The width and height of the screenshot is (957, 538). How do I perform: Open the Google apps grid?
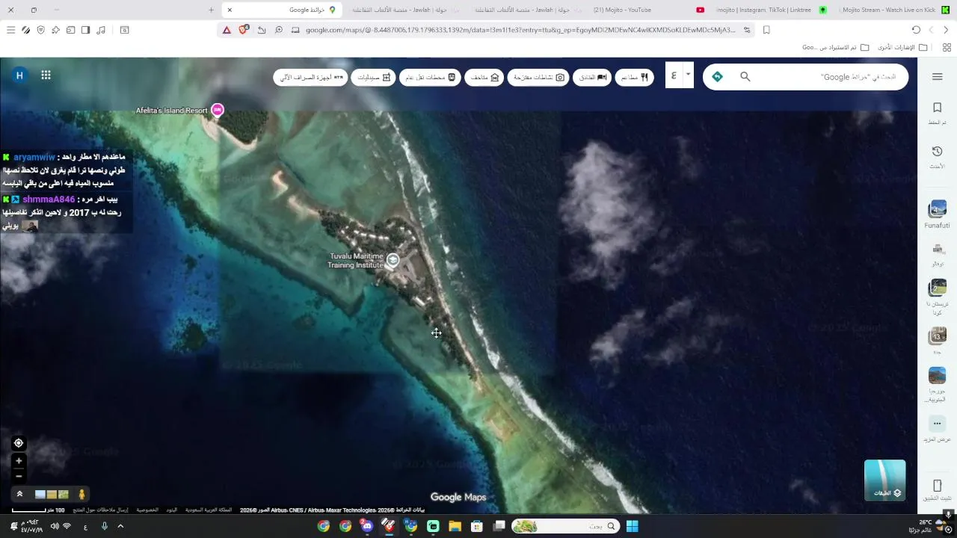[46, 75]
